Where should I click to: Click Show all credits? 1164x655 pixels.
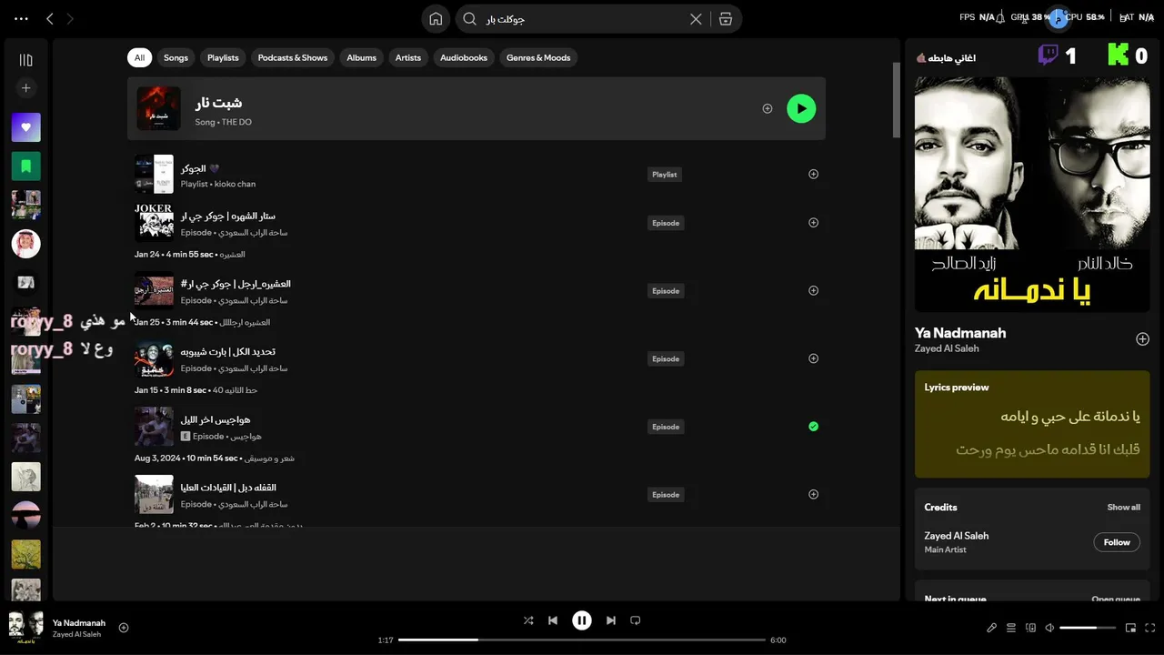click(x=1123, y=507)
